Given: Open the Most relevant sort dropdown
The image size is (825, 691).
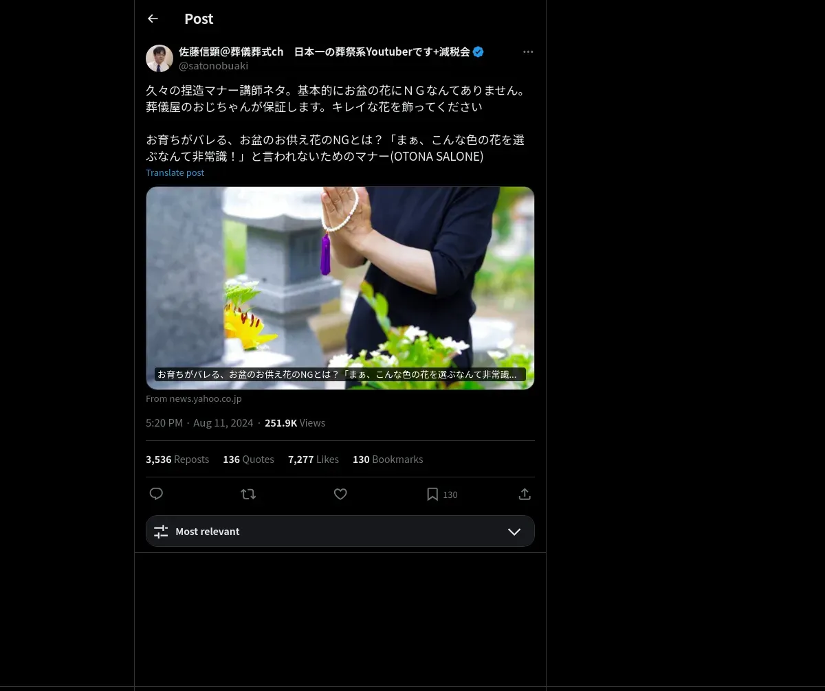Looking at the screenshot, I should click(340, 531).
